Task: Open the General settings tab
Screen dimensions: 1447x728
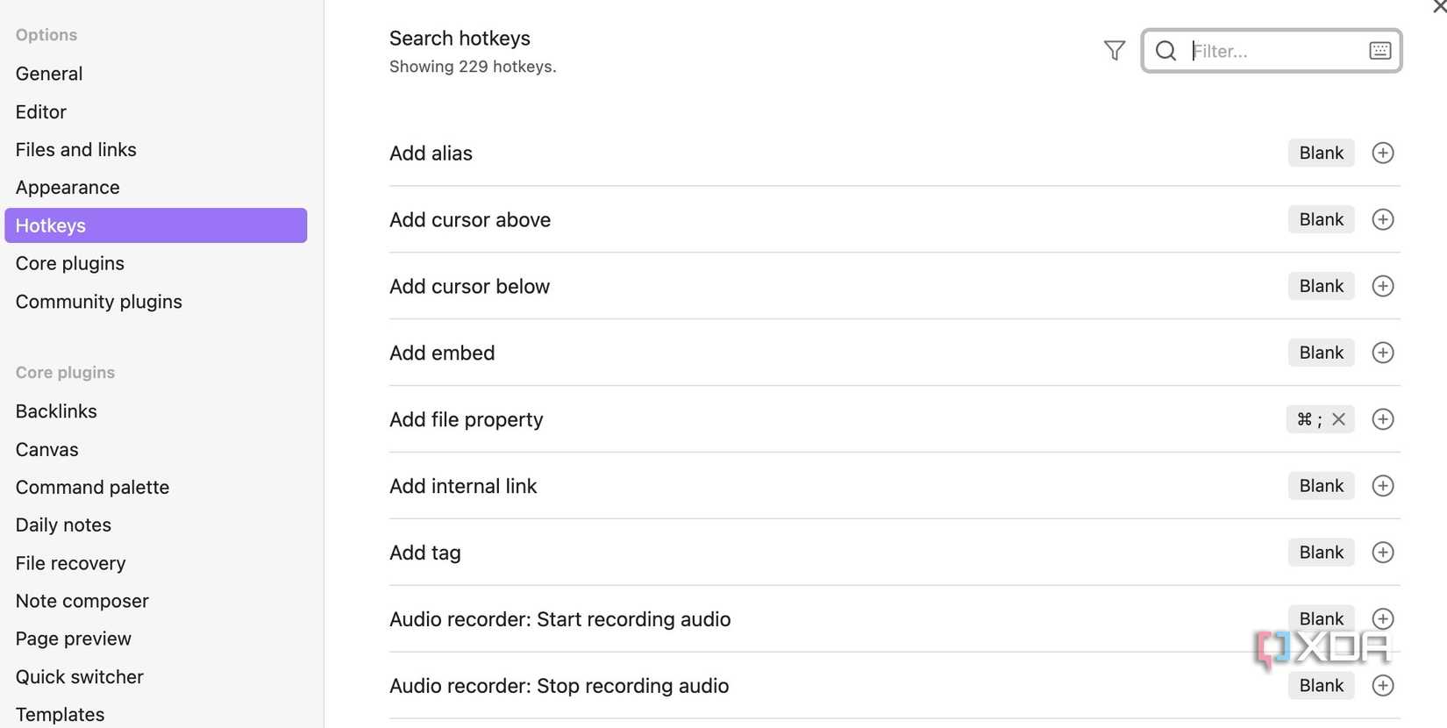Action: (49, 74)
